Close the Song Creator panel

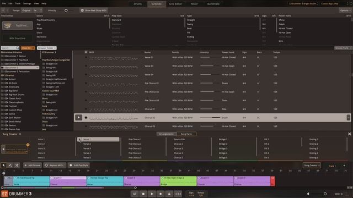(349, 134)
